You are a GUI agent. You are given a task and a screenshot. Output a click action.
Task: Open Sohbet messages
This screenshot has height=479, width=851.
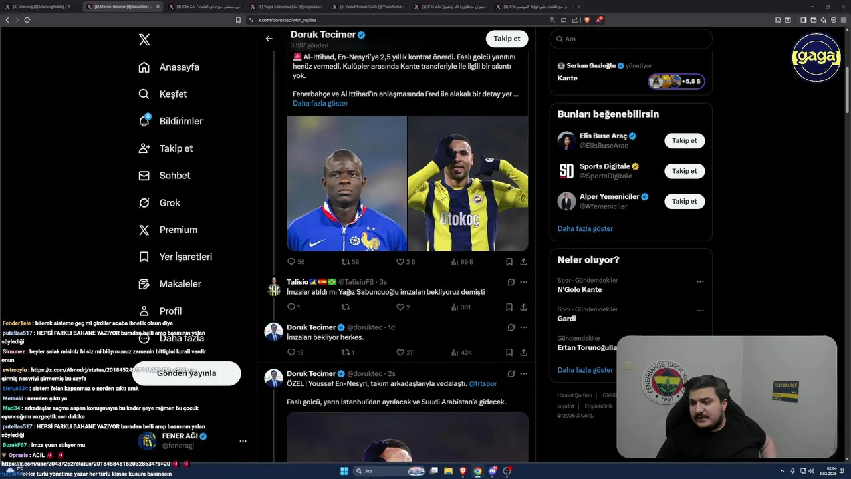[x=164, y=176]
